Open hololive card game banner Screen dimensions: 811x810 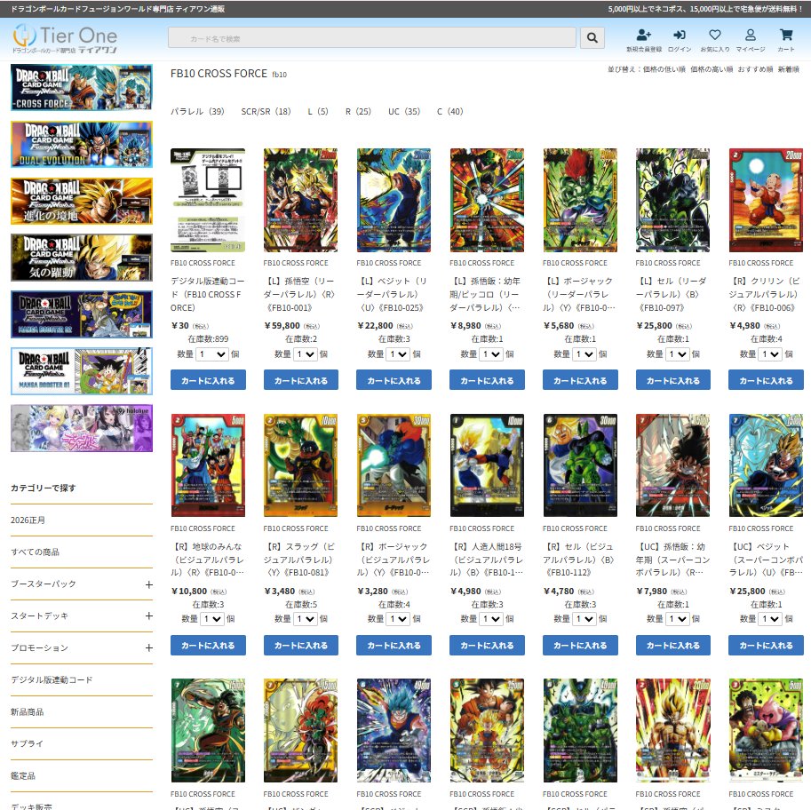82,428
